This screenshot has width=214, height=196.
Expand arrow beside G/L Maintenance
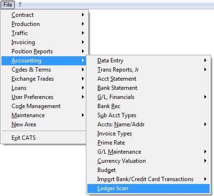tap(205, 152)
